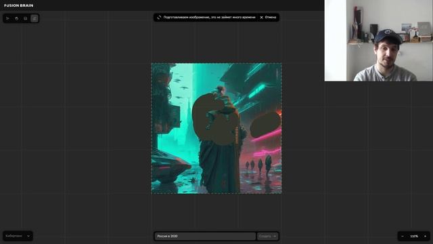This screenshot has width=433, height=244.
Task: Cancel image preparation with Отмена
Action: 268,17
